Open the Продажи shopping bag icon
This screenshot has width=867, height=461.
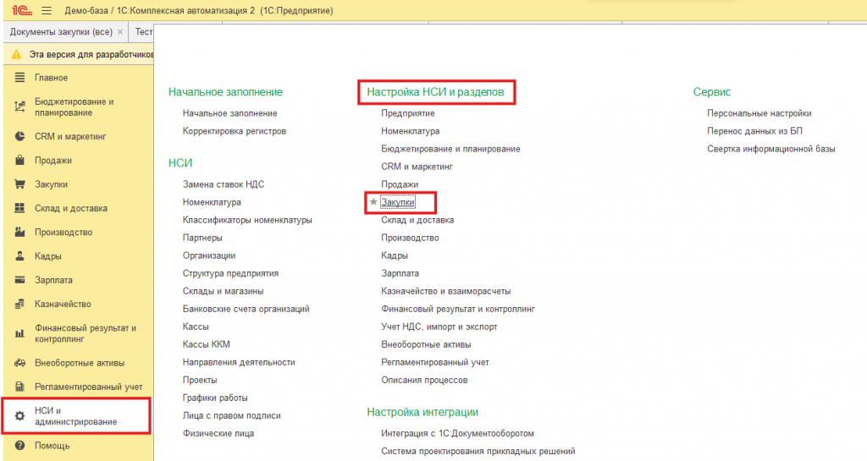20,160
